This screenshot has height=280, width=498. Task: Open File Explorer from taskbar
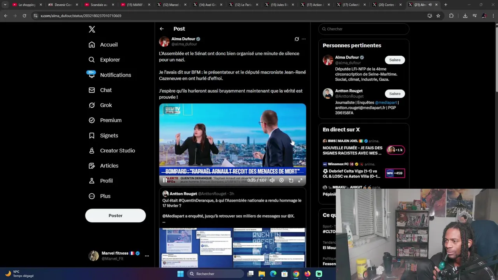click(x=262, y=274)
